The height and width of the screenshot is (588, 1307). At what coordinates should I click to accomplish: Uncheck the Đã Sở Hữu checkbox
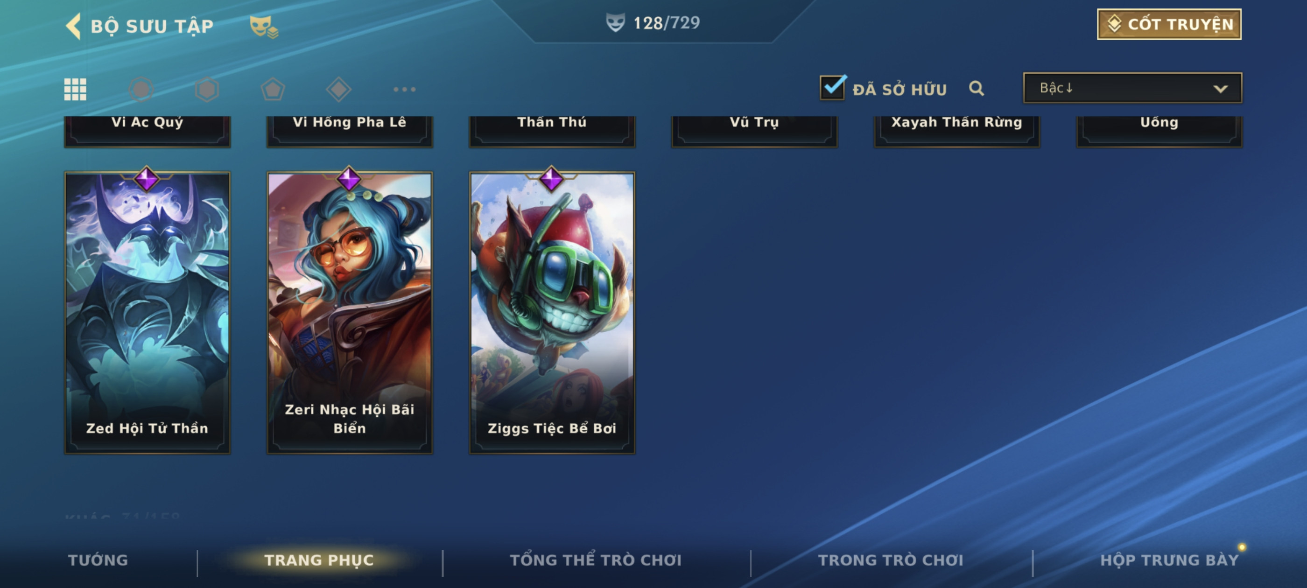pos(833,87)
